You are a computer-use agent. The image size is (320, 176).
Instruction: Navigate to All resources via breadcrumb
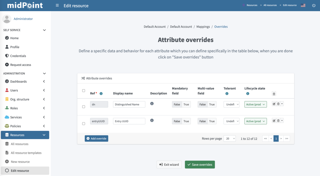click(270, 5)
